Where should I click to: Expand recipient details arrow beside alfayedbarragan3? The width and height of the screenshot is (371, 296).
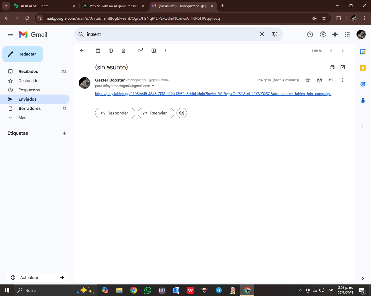[x=153, y=86]
